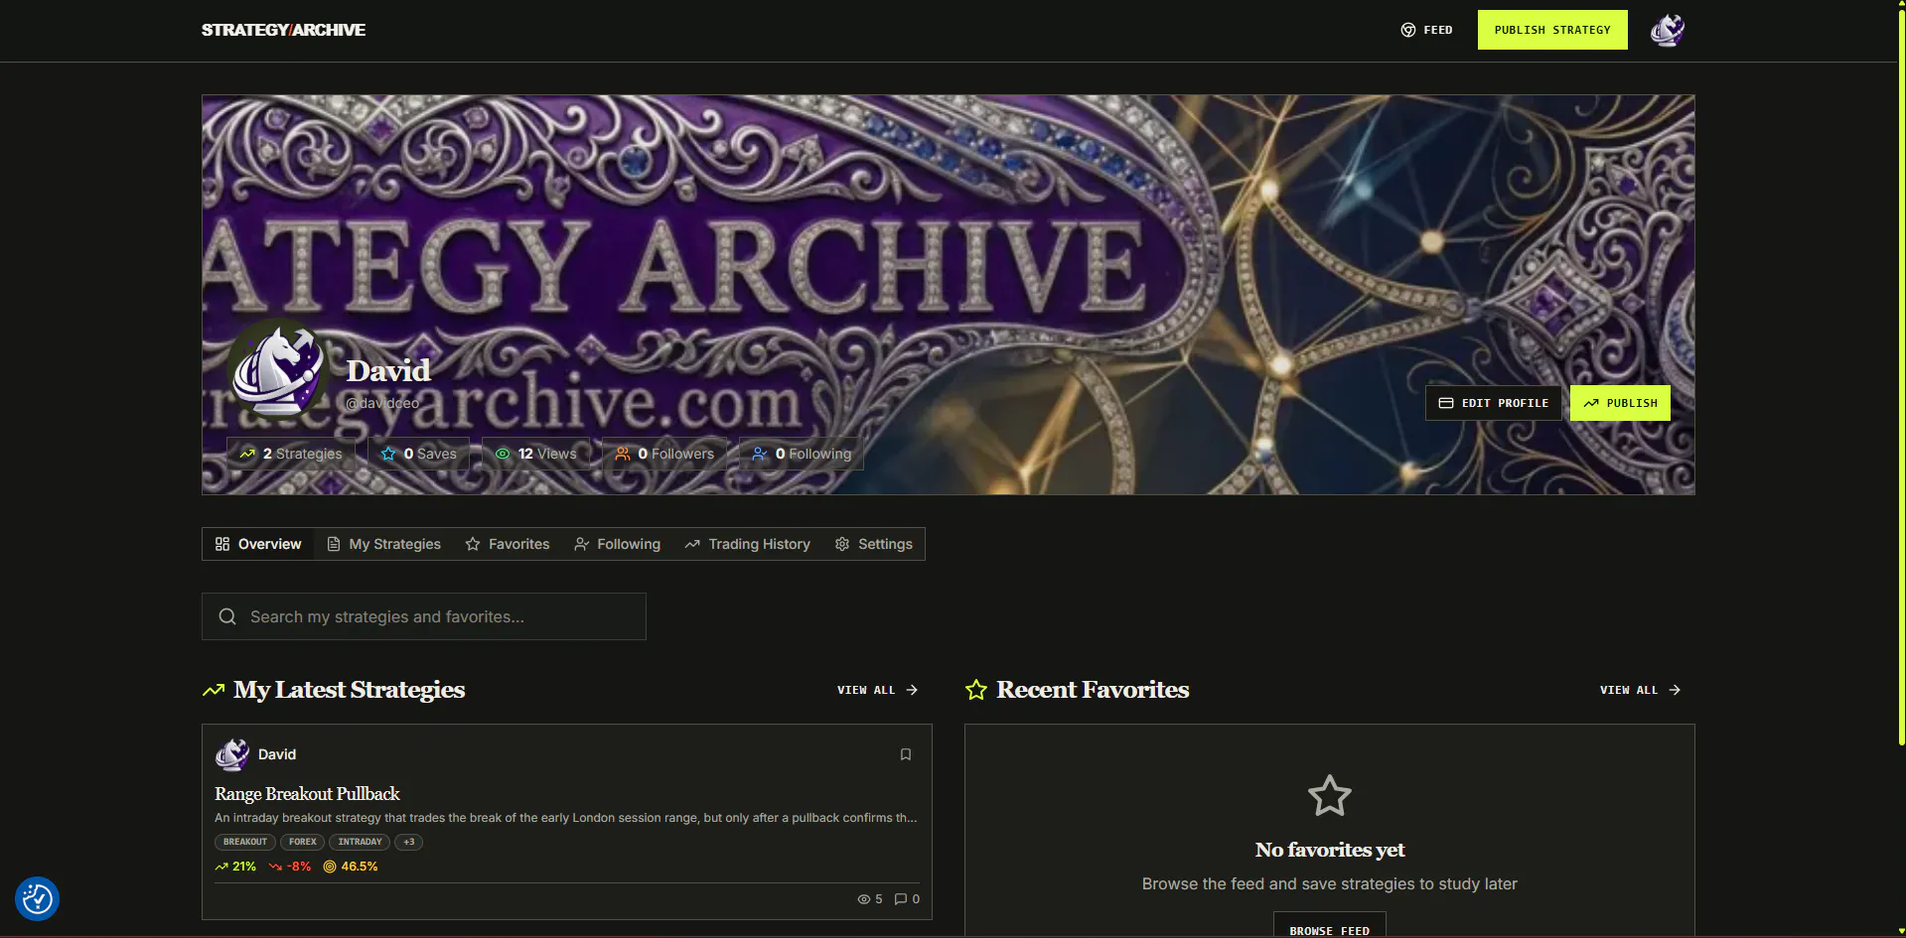Click David's avatar on strategy card

point(232,754)
